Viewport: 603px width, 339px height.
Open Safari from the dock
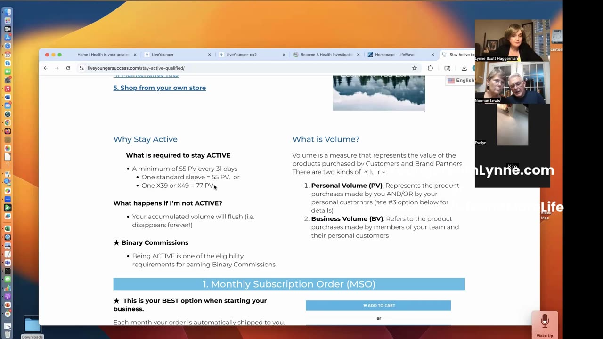[x=8, y=46]
